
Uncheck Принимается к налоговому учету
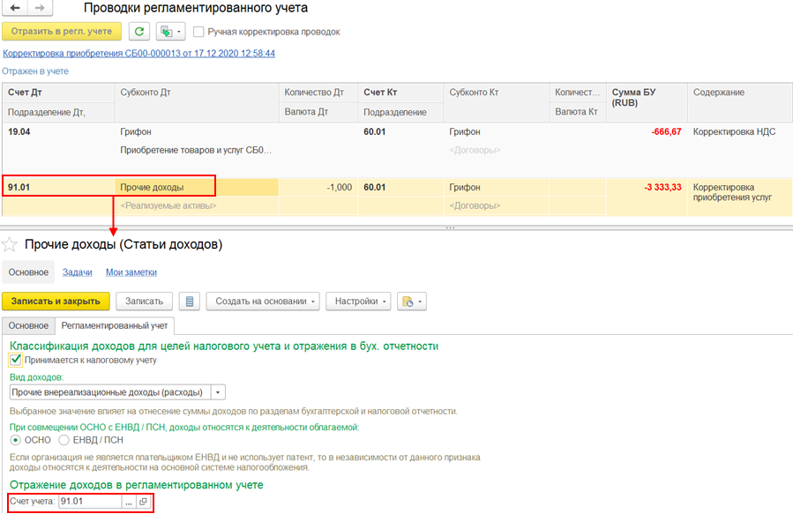point(16,360)
